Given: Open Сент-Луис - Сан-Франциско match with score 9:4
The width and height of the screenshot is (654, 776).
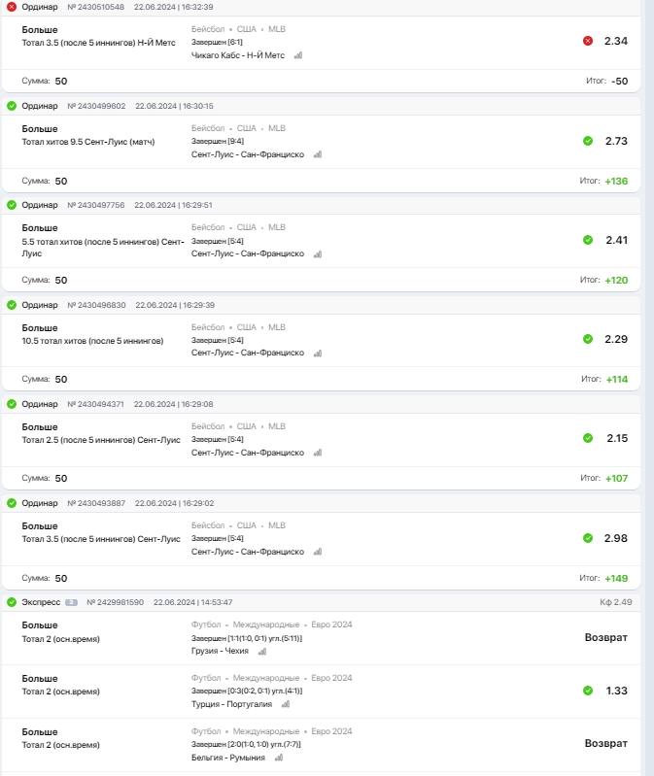Looking at the screenshot, I should pos(248,154).
